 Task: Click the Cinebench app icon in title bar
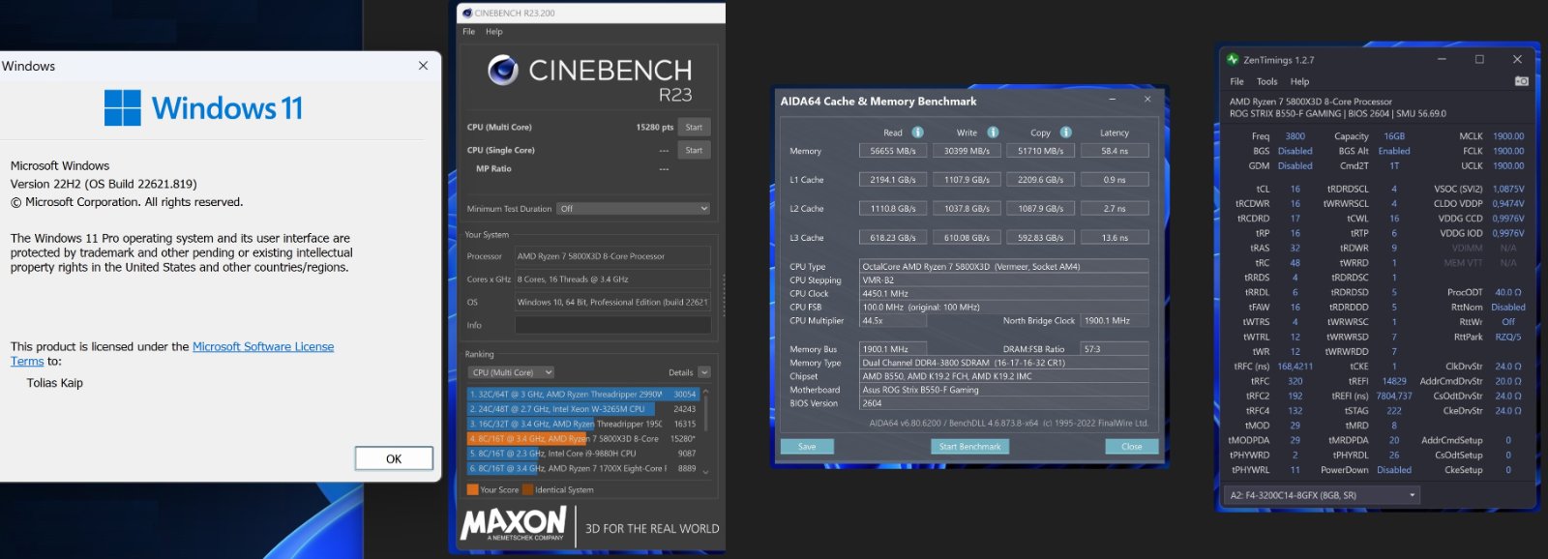point(468,14)
